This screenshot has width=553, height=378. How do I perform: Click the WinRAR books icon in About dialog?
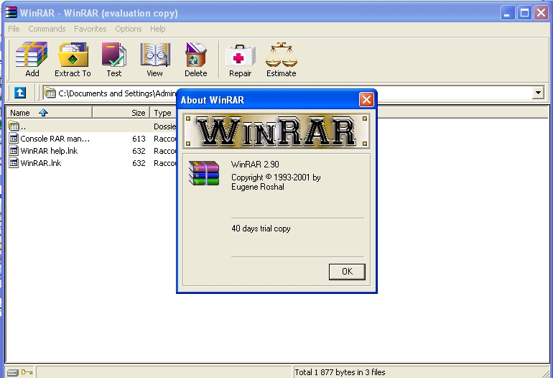point(204,172)
